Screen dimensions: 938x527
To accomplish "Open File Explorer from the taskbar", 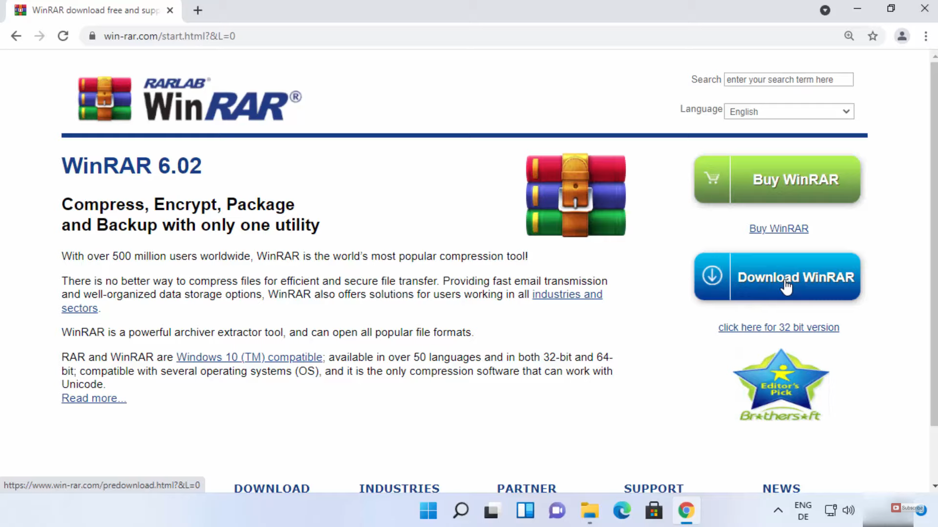I will [590, 511].
